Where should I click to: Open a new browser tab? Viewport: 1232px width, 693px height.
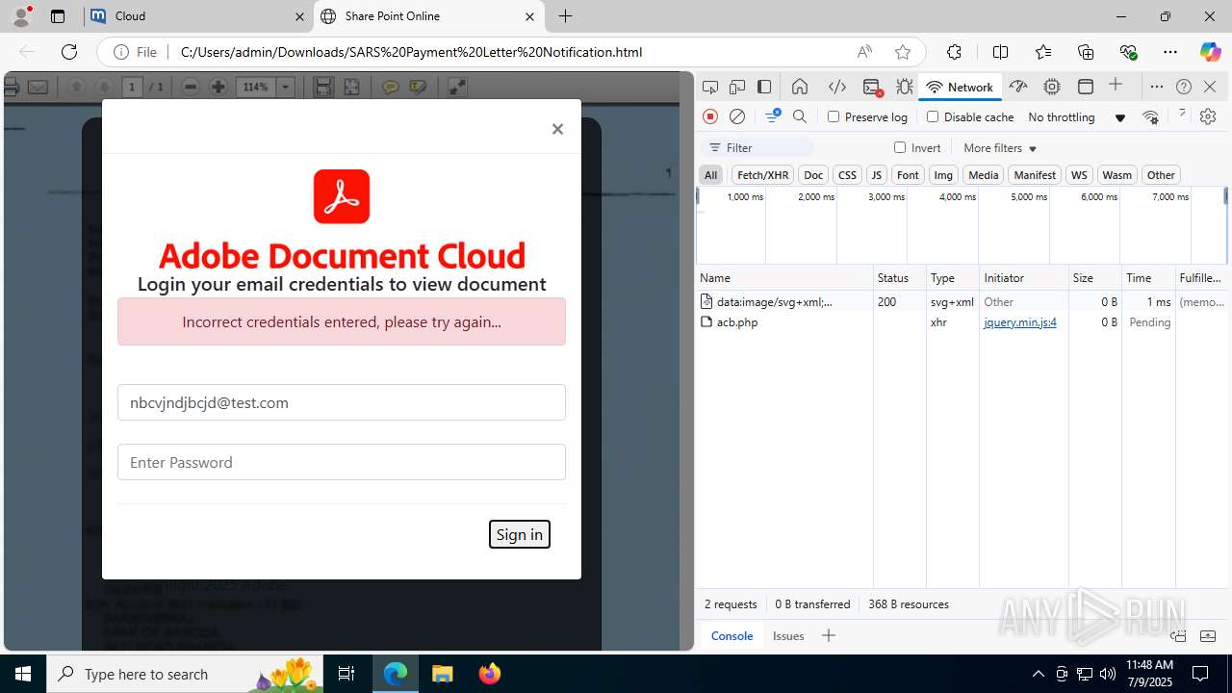566,16
